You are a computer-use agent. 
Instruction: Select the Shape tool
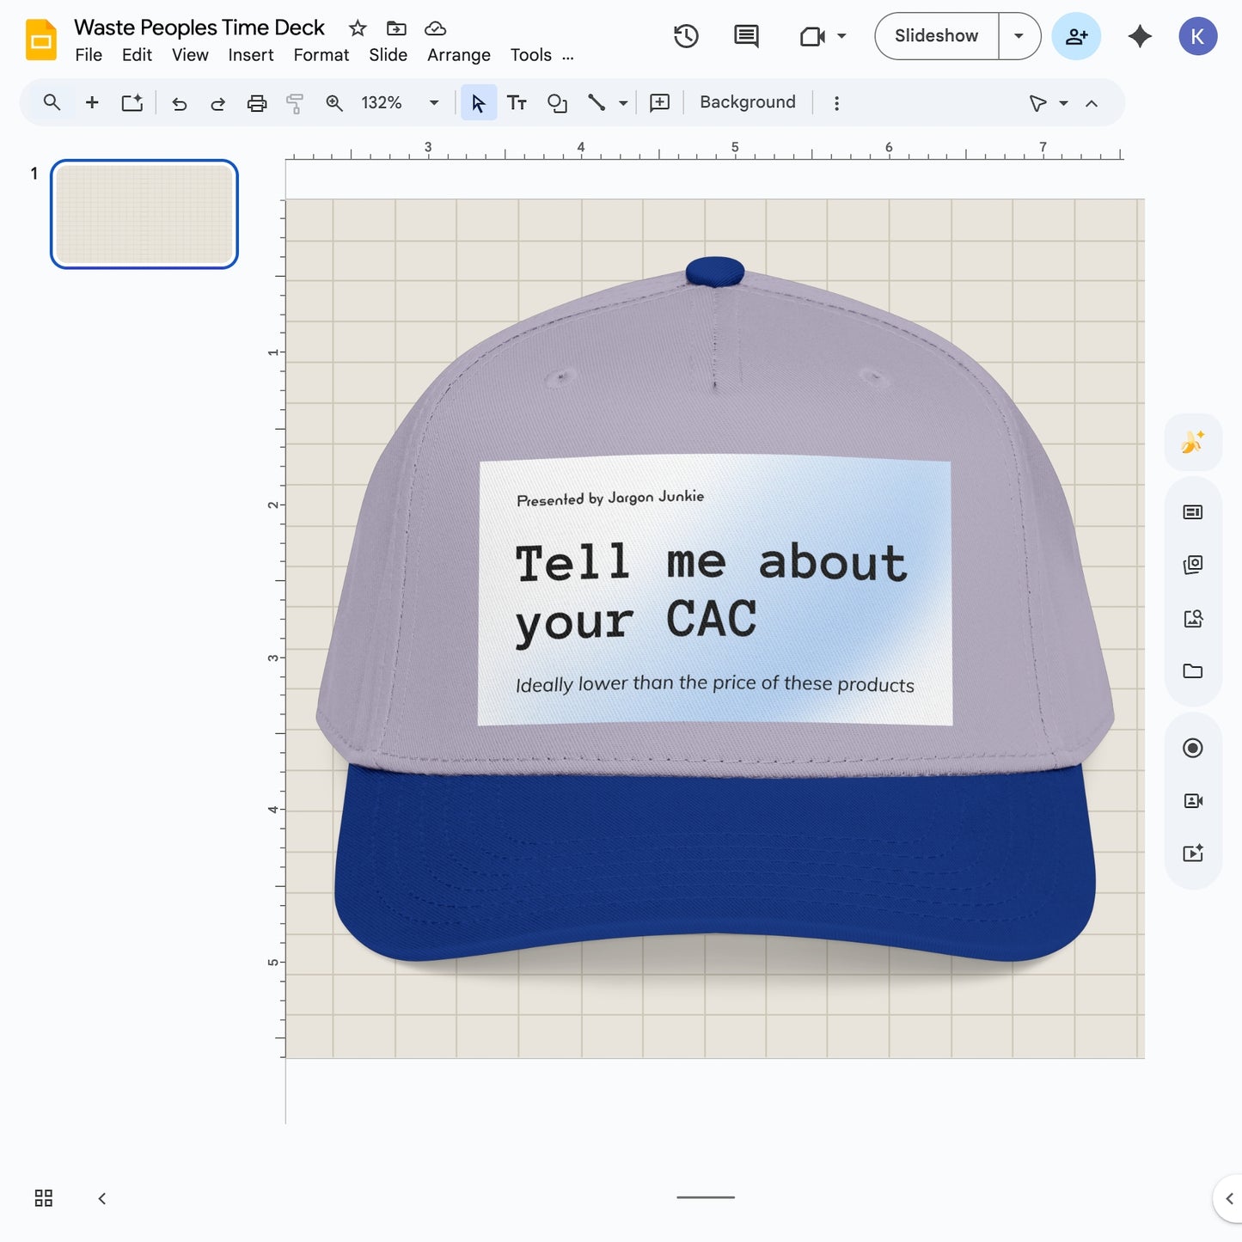click(557, 102)
